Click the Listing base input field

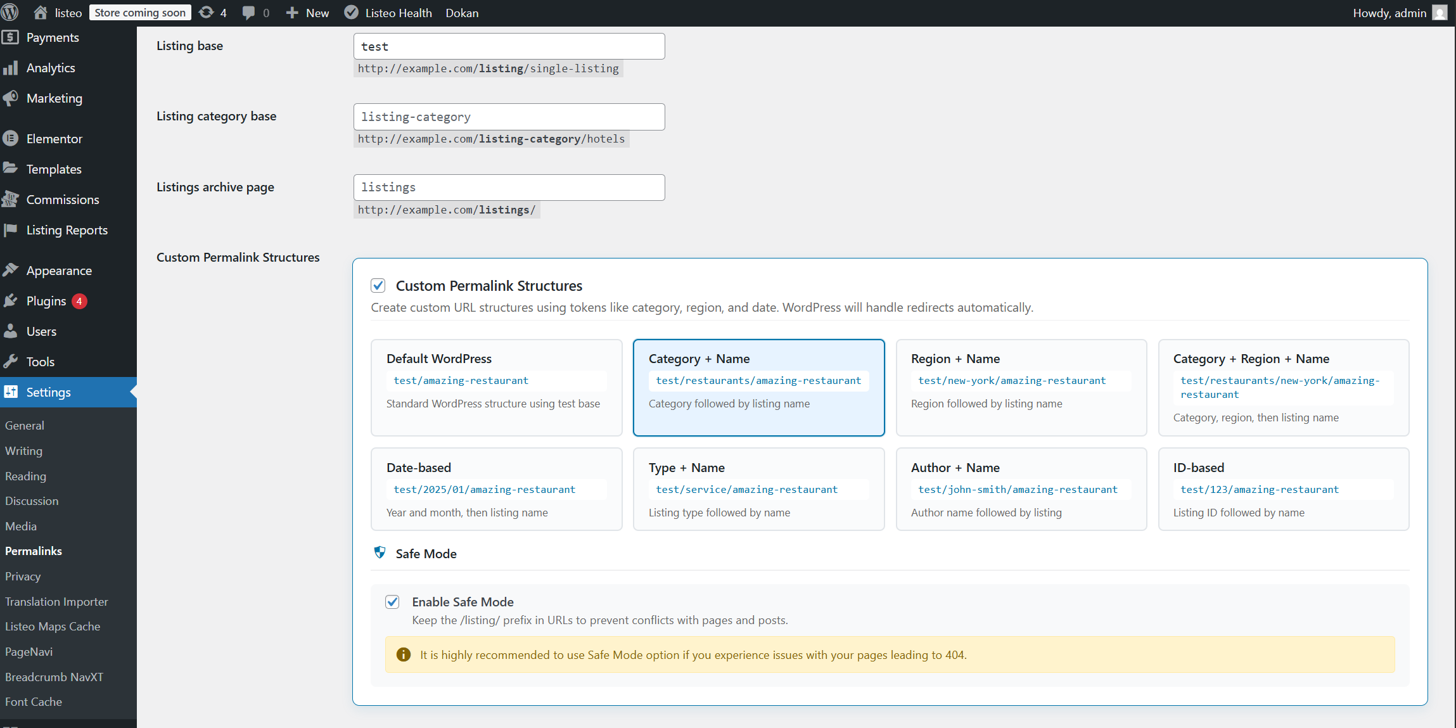[509, 46]
